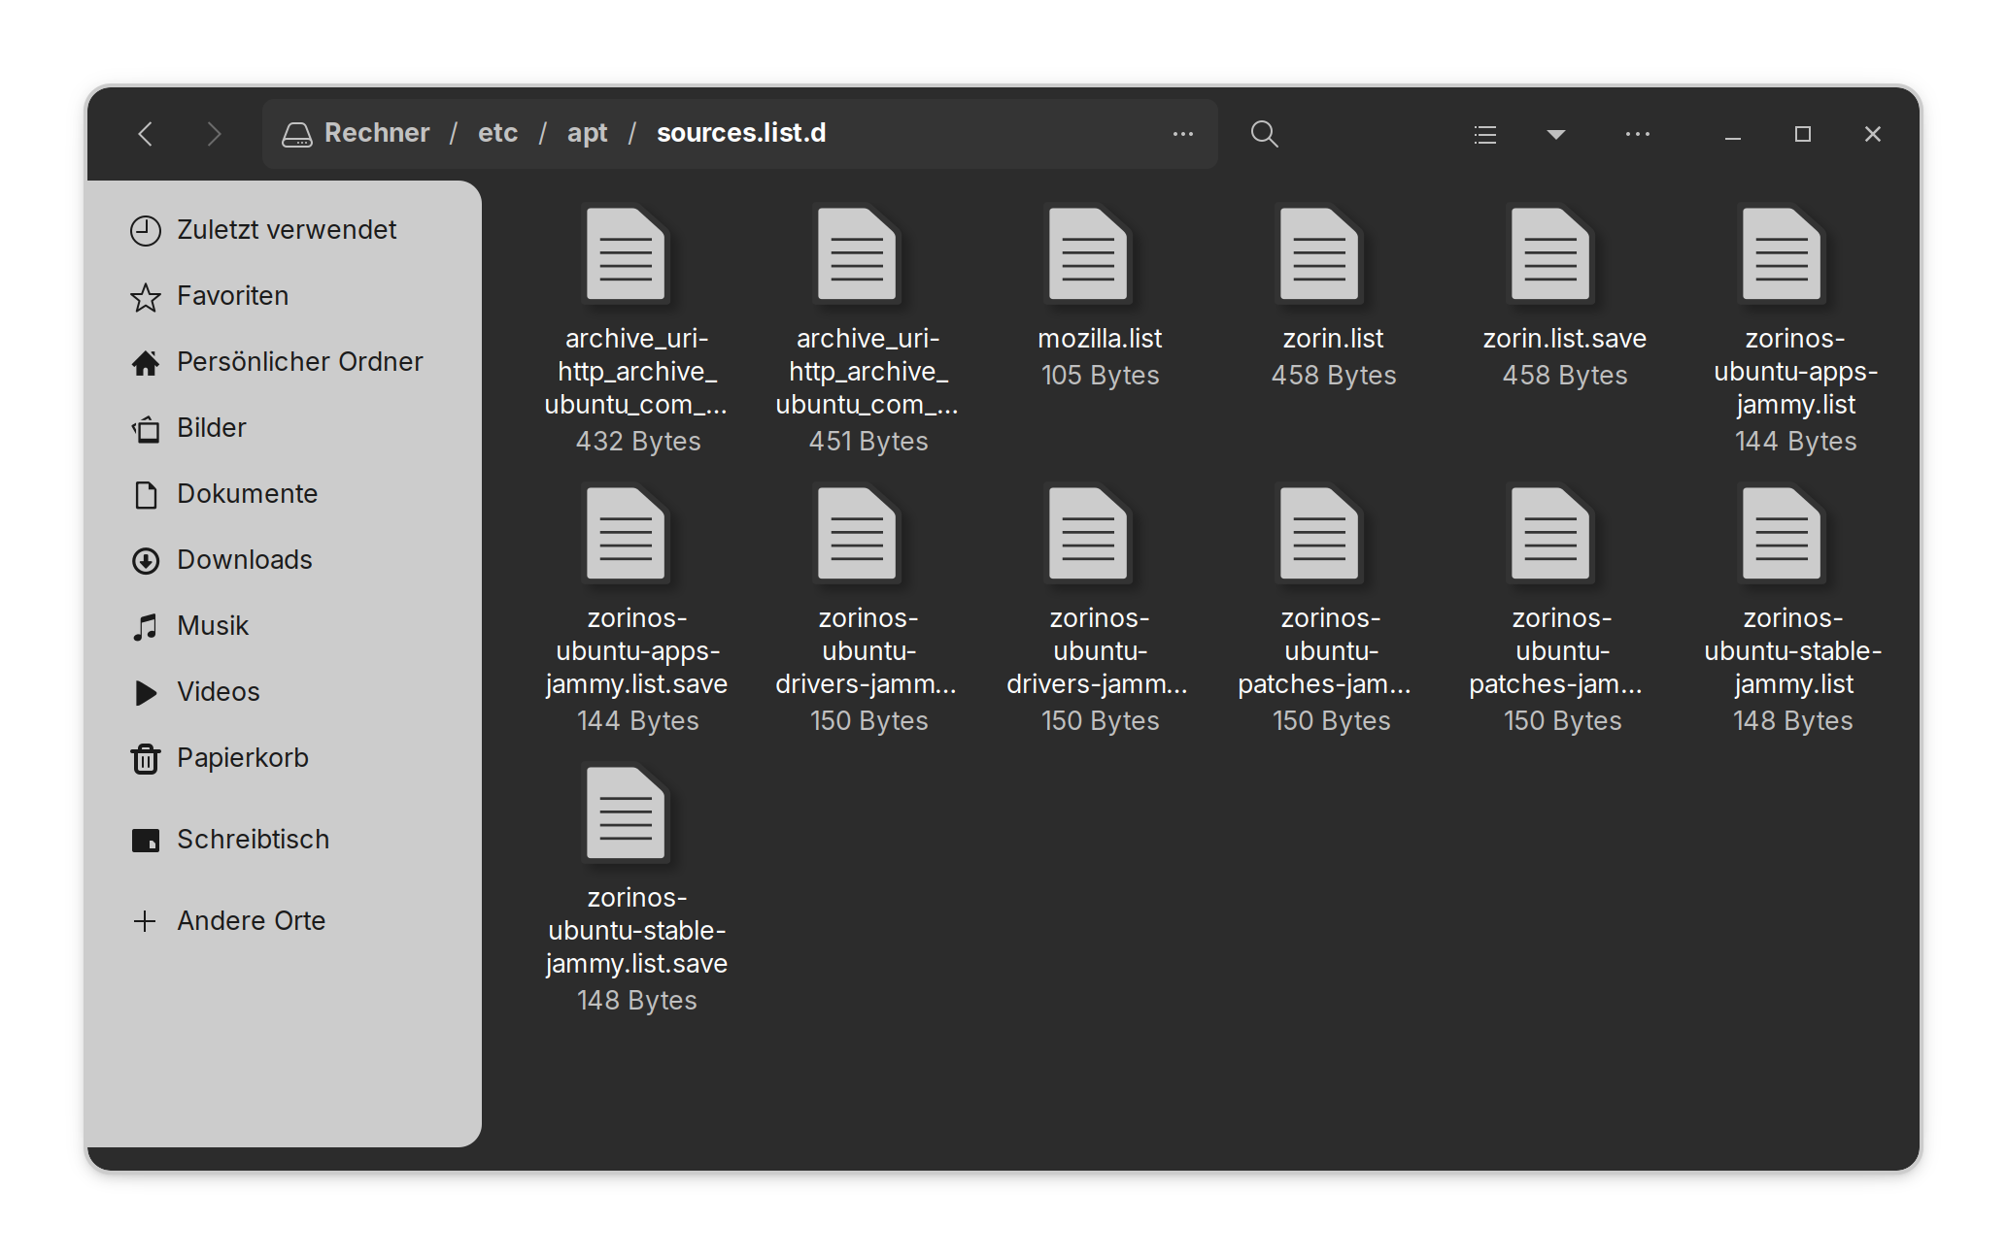Screen dimensions: 2007x1258
Task: Click the 451 Bytes size label
Action: coord(868,442)
